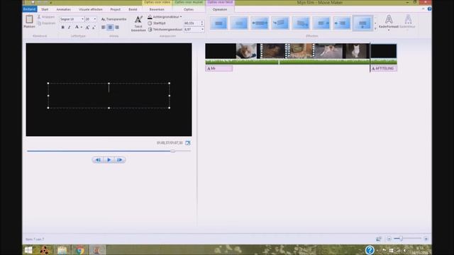Open Chrome from the taskbar

(80, 250)
